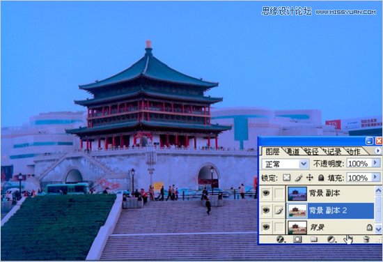Switch to the 图层 (Layers) tab
The height and width of the screenshot is (262, 383).
coord(272,151)
